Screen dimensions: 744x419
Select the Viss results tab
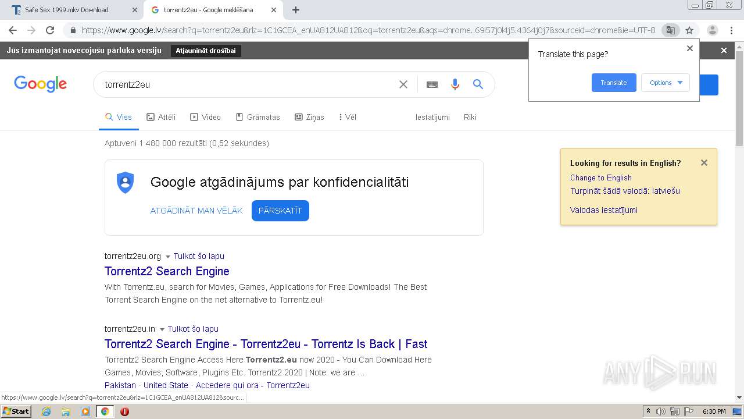point(119,117)
